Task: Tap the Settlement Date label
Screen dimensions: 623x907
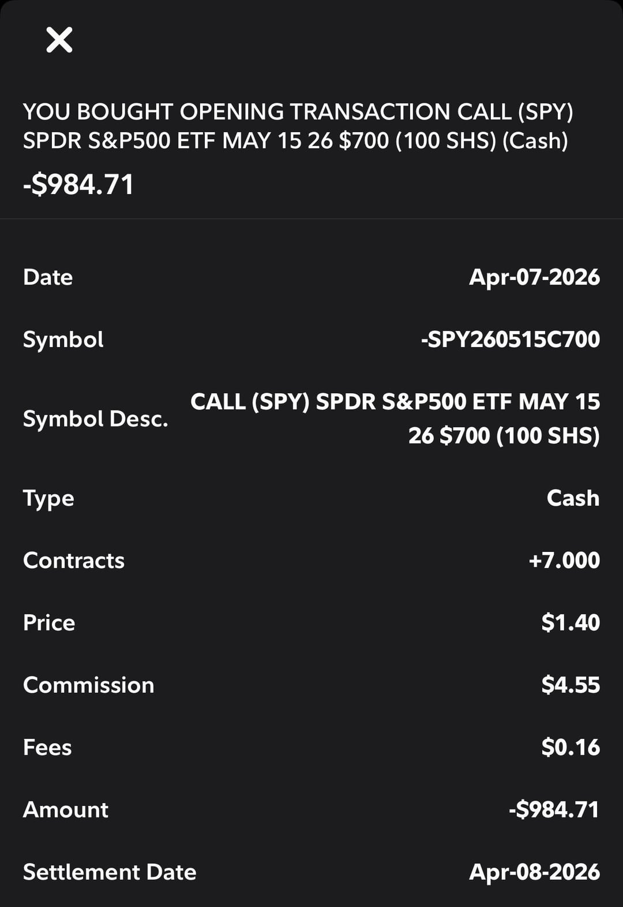Action: pos(110,872)
